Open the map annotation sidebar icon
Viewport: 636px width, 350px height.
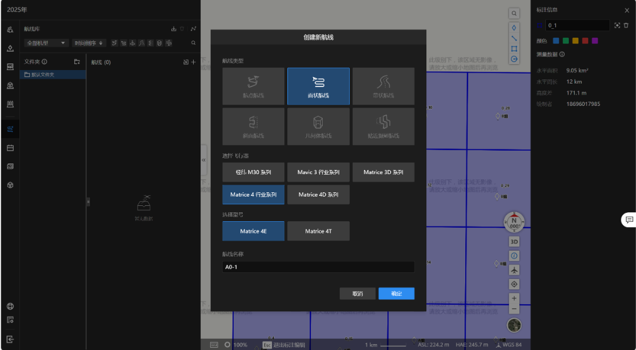pyautogui.click(x=10, y=49)
